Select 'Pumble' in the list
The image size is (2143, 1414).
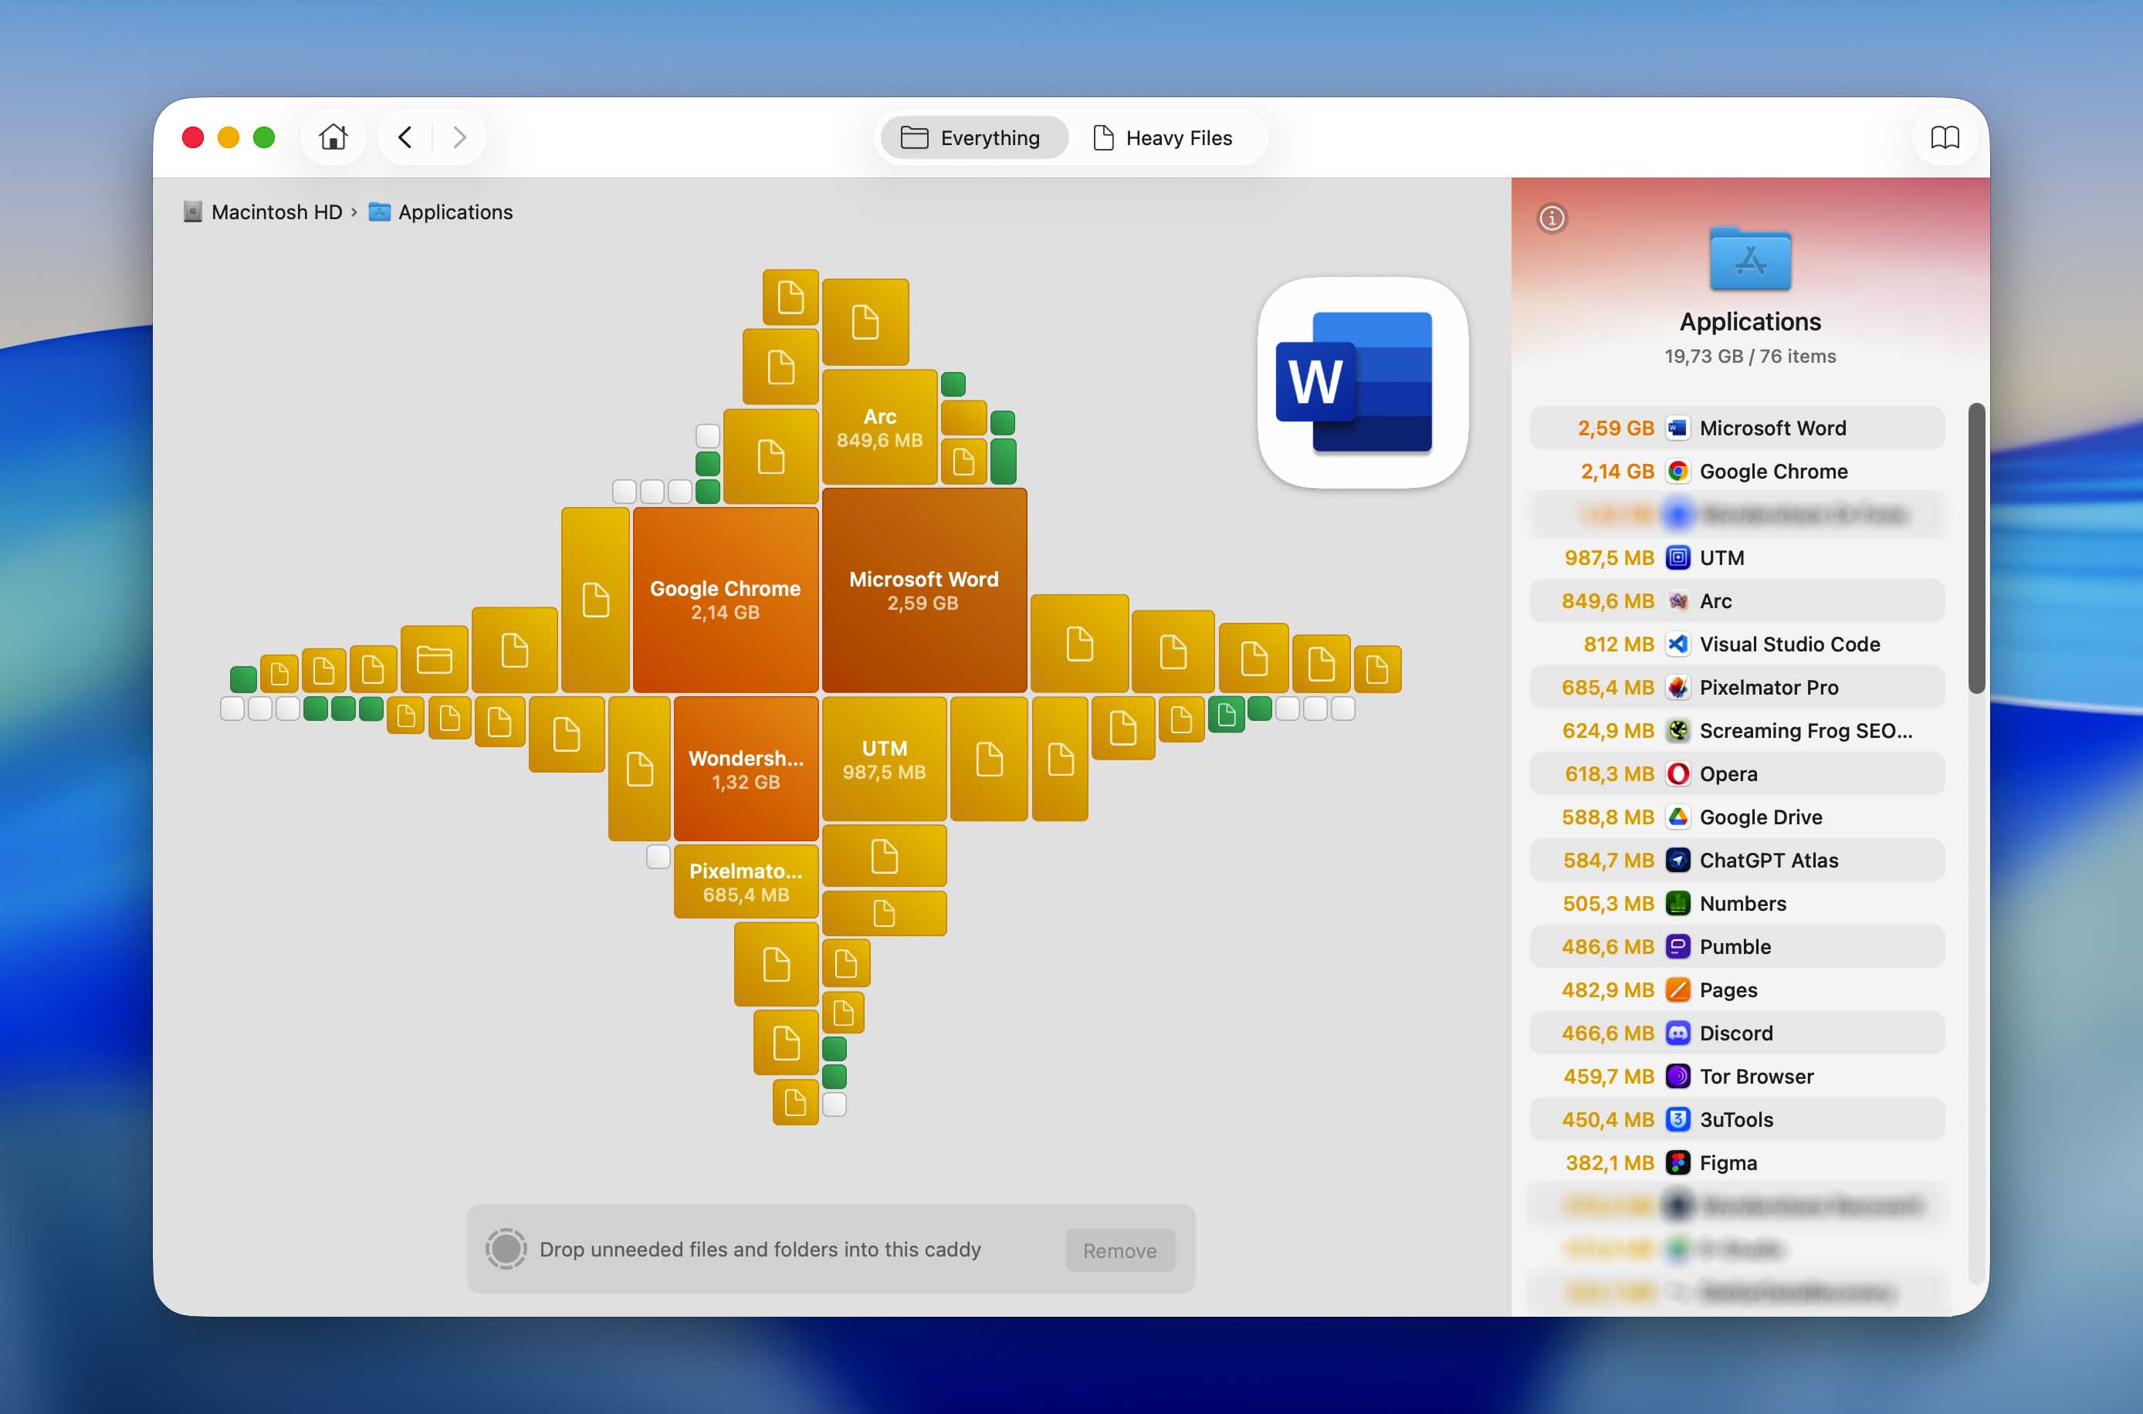(1737, 947)
